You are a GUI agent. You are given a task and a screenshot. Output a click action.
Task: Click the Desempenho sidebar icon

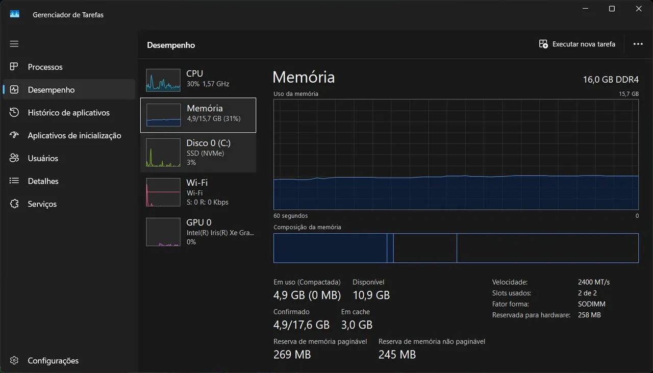14,90
